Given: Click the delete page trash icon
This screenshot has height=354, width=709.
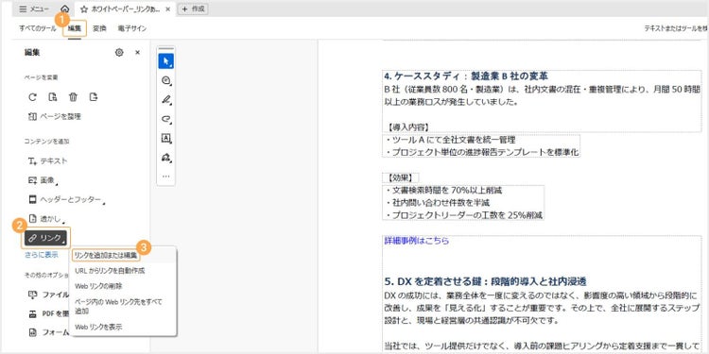Looking at the screenshot, I should coord(73,96).
